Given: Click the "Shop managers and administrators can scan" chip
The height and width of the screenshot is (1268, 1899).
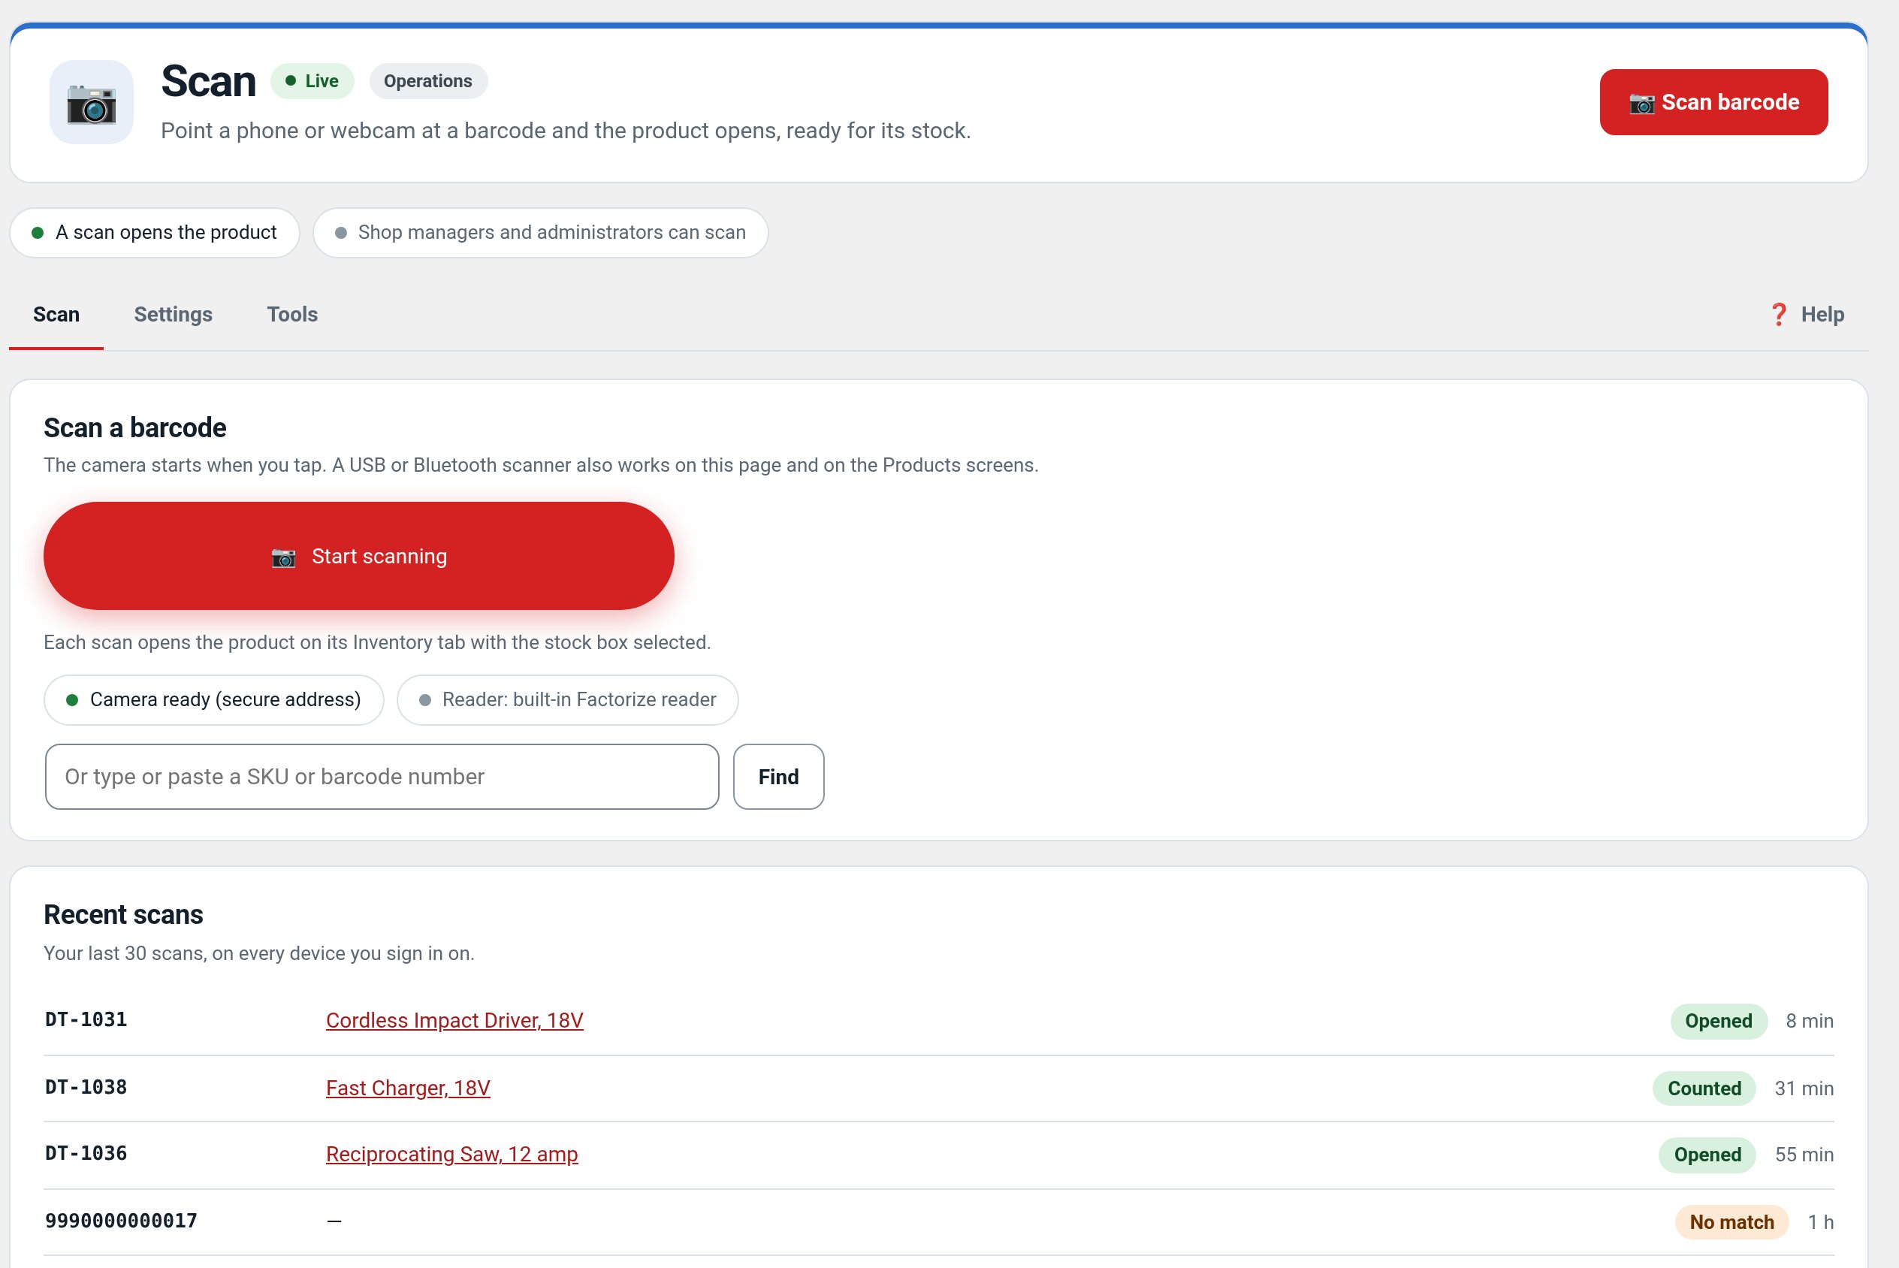Looking at the screenshot, I should 540,233.
